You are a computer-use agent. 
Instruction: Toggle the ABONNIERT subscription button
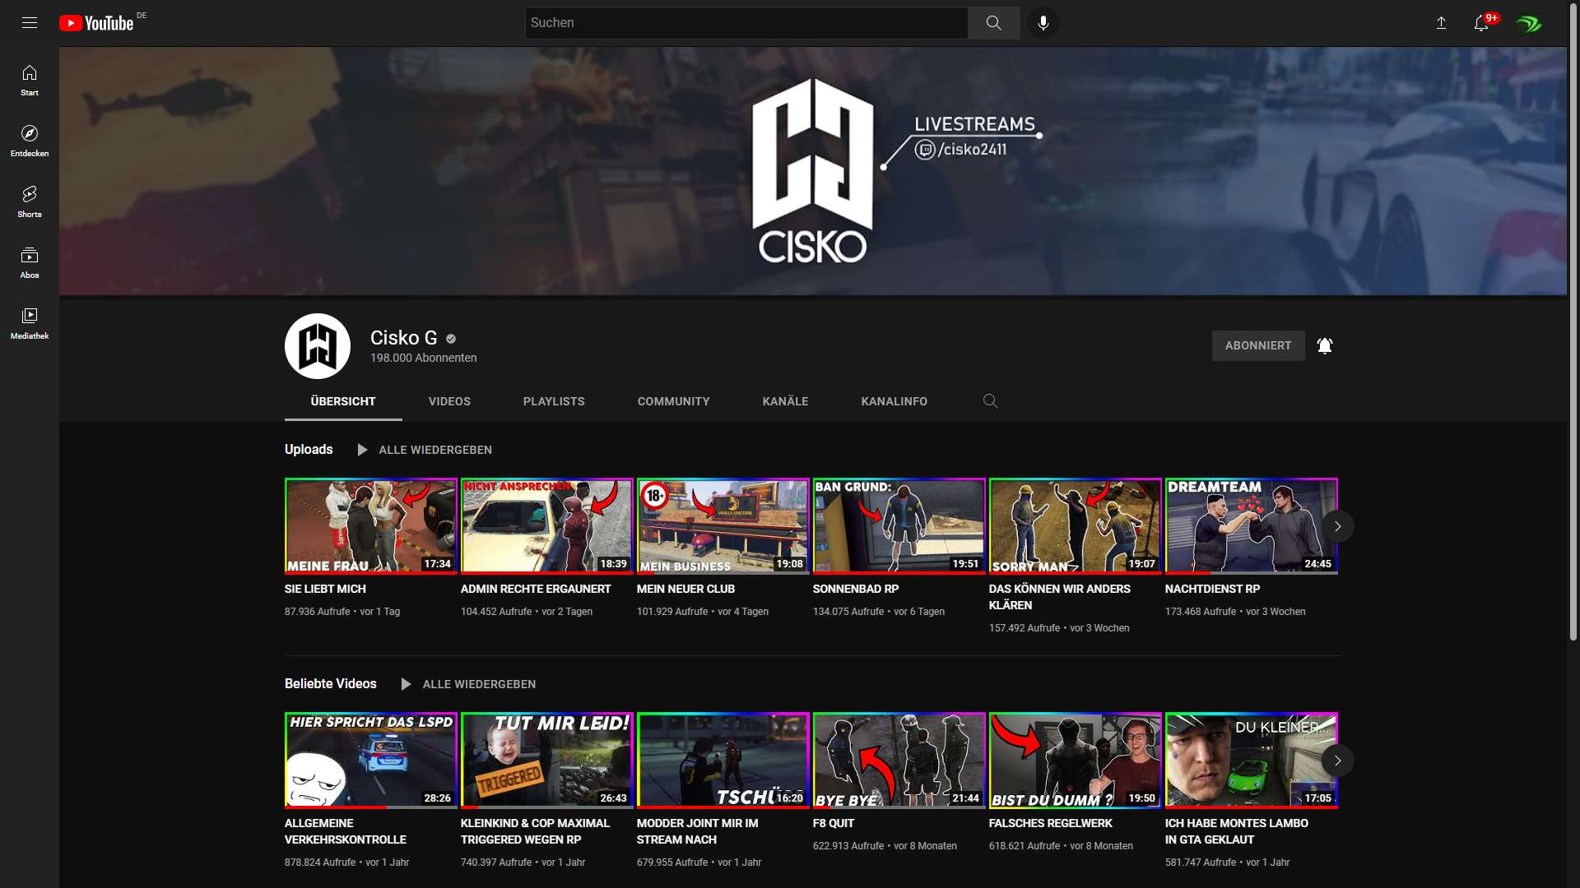[1257, 345]
